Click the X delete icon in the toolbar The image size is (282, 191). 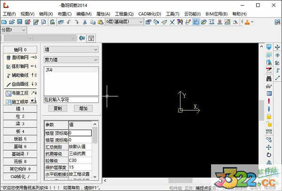pyautogui.click(x=172, y=22)
